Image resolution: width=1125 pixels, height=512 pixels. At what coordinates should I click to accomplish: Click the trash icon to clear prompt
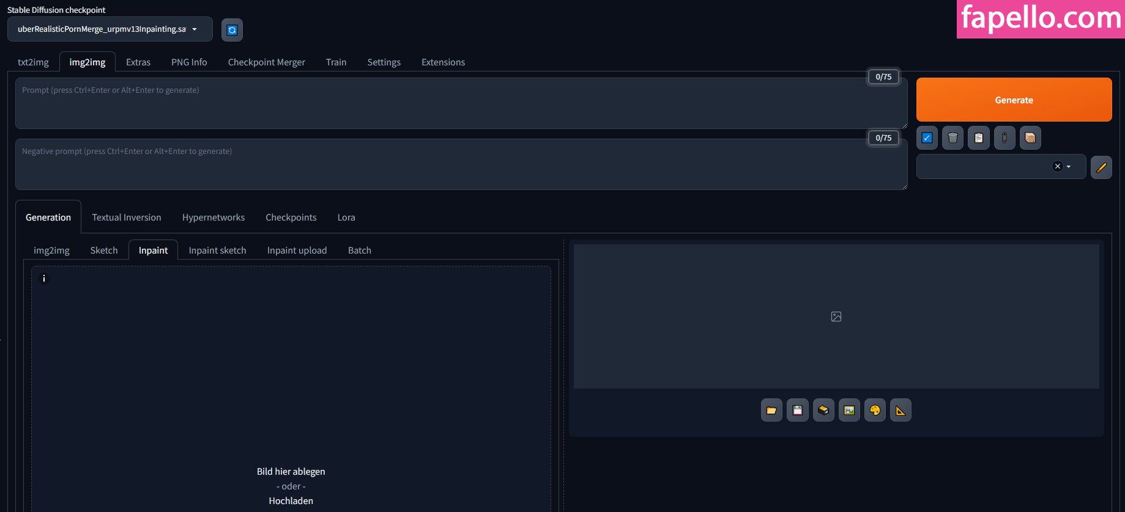point(952,138)
